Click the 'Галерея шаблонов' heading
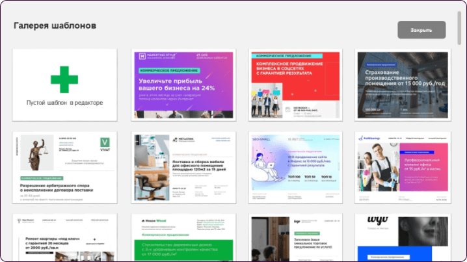This screenshot has height=262, width=467. click(55, 26)
